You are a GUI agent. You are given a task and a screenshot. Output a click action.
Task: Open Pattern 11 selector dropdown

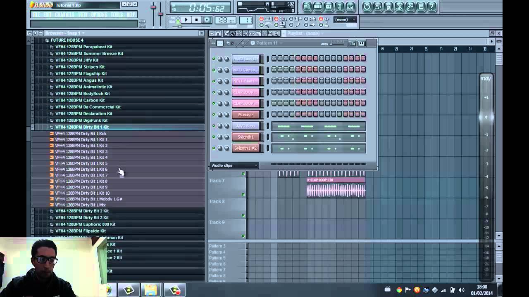267,43
